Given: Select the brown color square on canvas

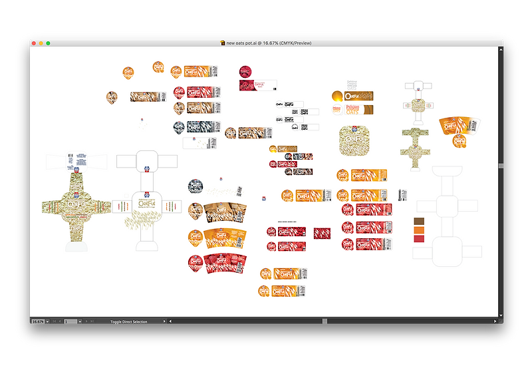Looking at the screenshot, I should click(x=419, y=222).
